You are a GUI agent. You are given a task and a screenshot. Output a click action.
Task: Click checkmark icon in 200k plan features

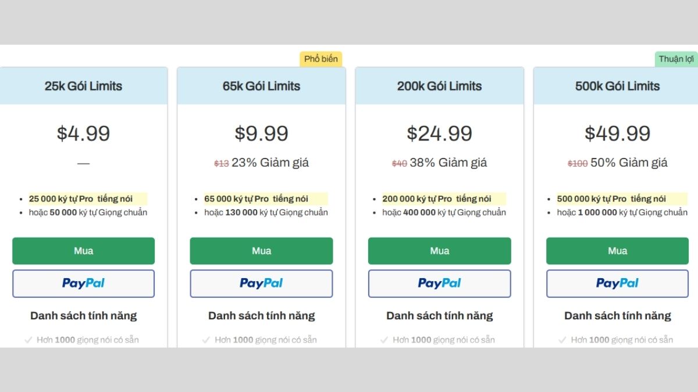click(384, 340)
